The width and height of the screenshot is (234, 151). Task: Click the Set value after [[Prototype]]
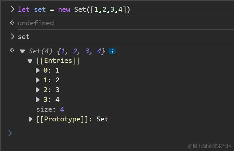click(102, 119)
